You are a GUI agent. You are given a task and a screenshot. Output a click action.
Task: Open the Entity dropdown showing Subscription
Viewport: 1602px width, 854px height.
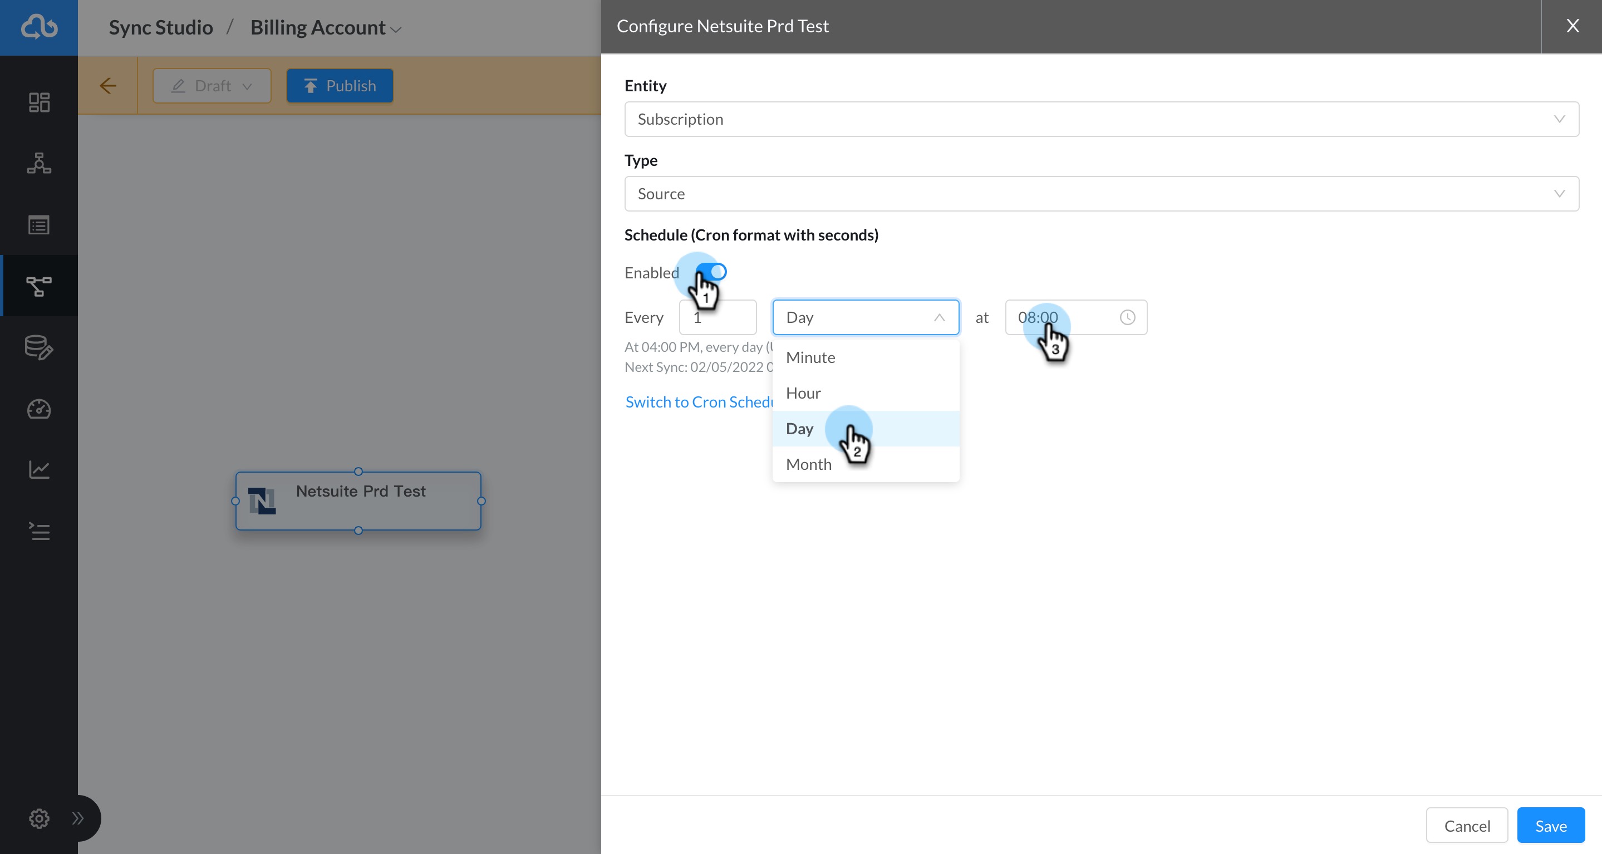pyautogui.click(x=1102, y=119)
